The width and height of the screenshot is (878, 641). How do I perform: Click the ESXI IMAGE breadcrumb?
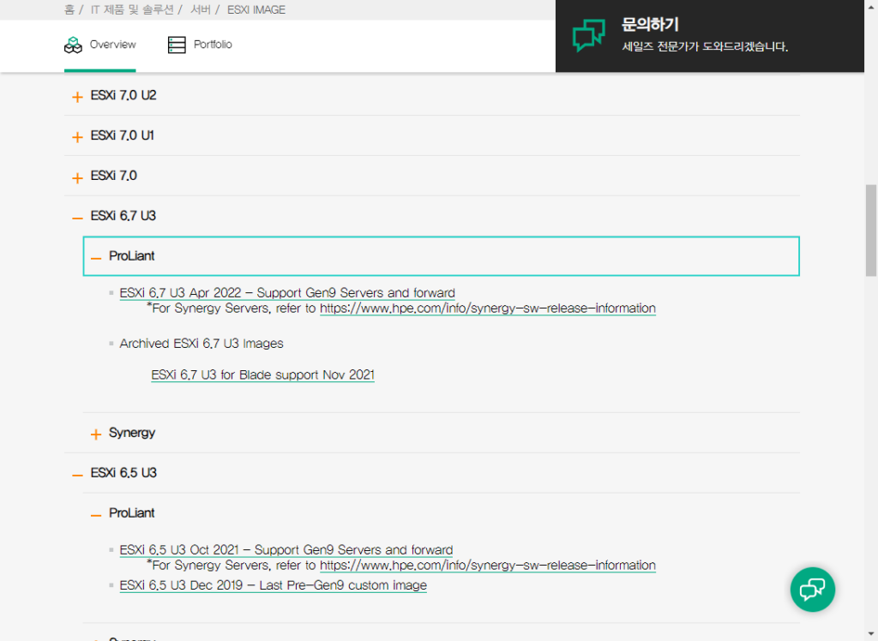click(x=256, y=9)
